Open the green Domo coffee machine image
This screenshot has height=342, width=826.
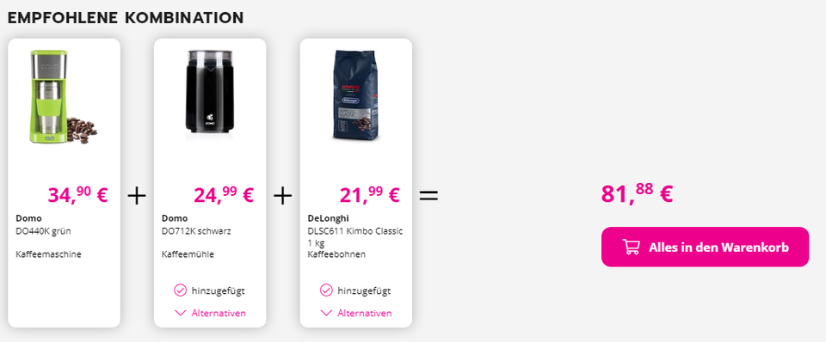[64, 96]
